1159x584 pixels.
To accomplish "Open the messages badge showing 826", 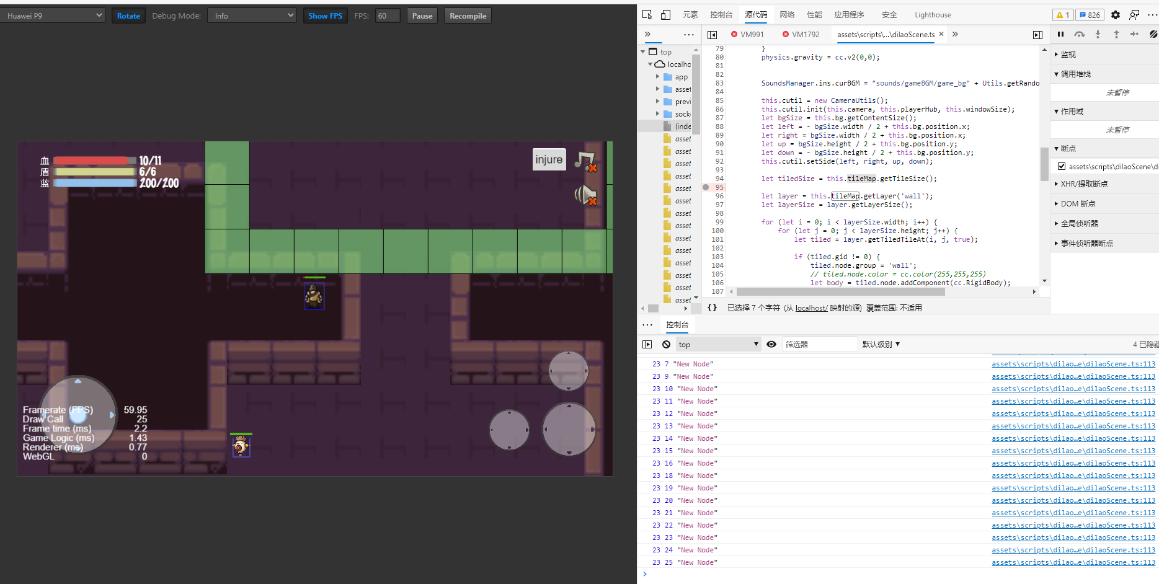I will coord(1089,15).
